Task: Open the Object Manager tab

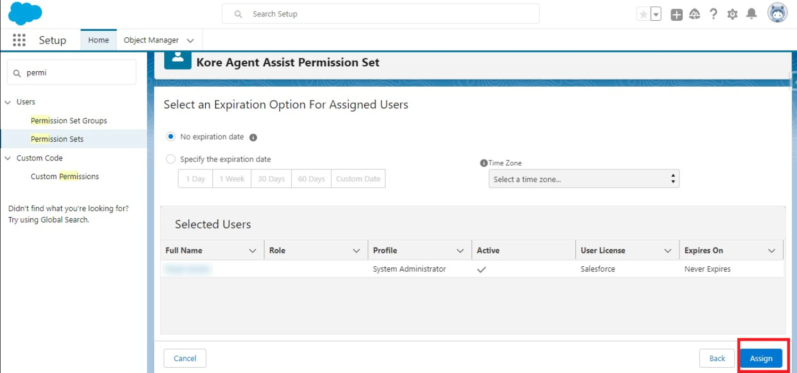Action: (x=150, y=39)
